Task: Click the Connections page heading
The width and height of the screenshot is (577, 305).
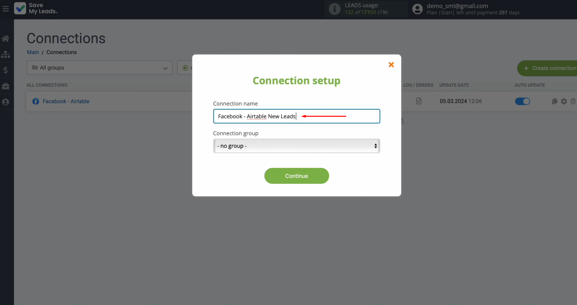Action: (66, 38)
